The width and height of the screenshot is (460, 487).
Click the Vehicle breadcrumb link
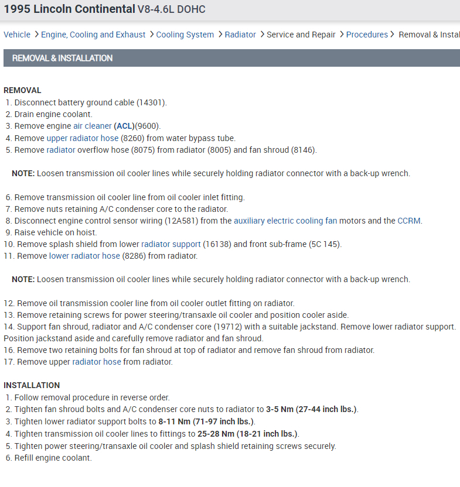[x=17, y=35]
